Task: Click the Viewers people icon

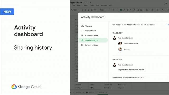Action: pyautogui.click(x=82, y=26)
